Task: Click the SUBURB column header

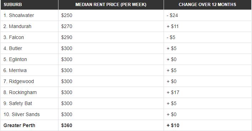Action: (x=13, y=5)
